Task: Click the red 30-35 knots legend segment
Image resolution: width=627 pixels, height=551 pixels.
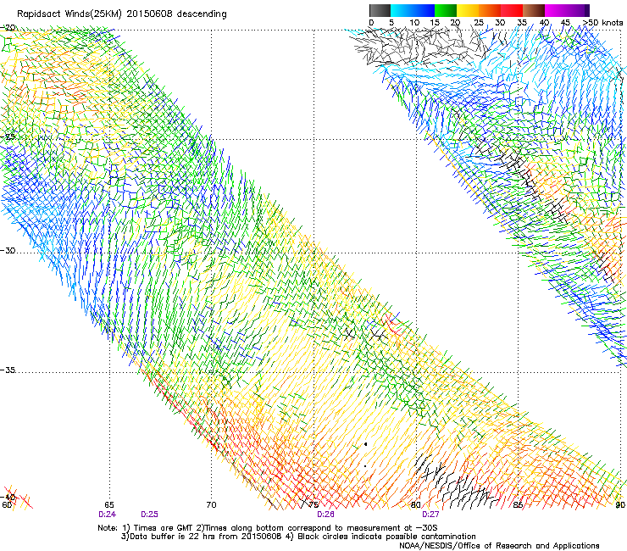Action: coord(512,10)
